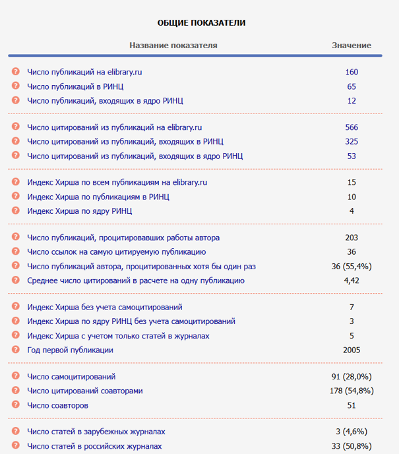
Task: Open 'Индекс Хирша по публикациям в РИНЦ' link
Action: click(98, 197)
